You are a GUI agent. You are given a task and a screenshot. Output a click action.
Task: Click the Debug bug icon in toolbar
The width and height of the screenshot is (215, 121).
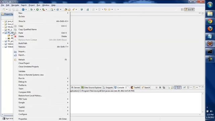[x=31, y=9]
